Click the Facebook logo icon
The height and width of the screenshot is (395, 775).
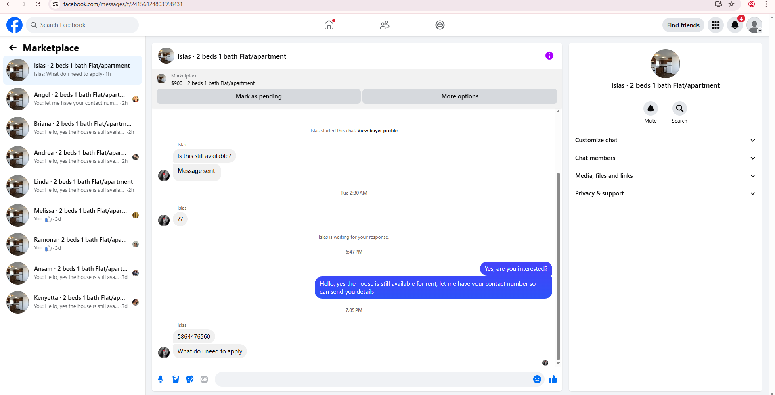tap(15, 25)
